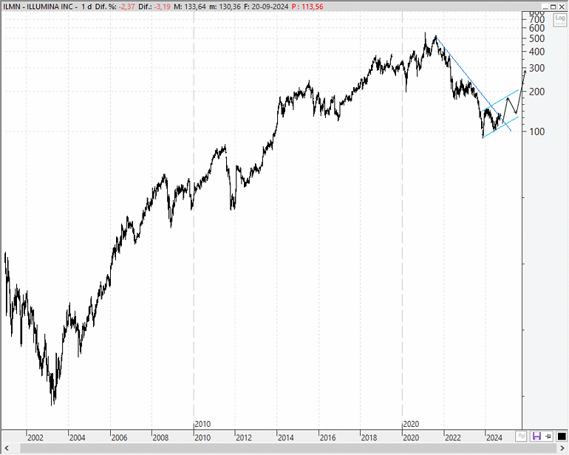Click the 2024 time axis label

[x=494, y=437]
